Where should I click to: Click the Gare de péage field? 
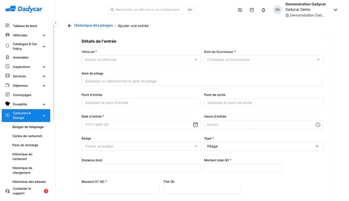tap(202, 81)
